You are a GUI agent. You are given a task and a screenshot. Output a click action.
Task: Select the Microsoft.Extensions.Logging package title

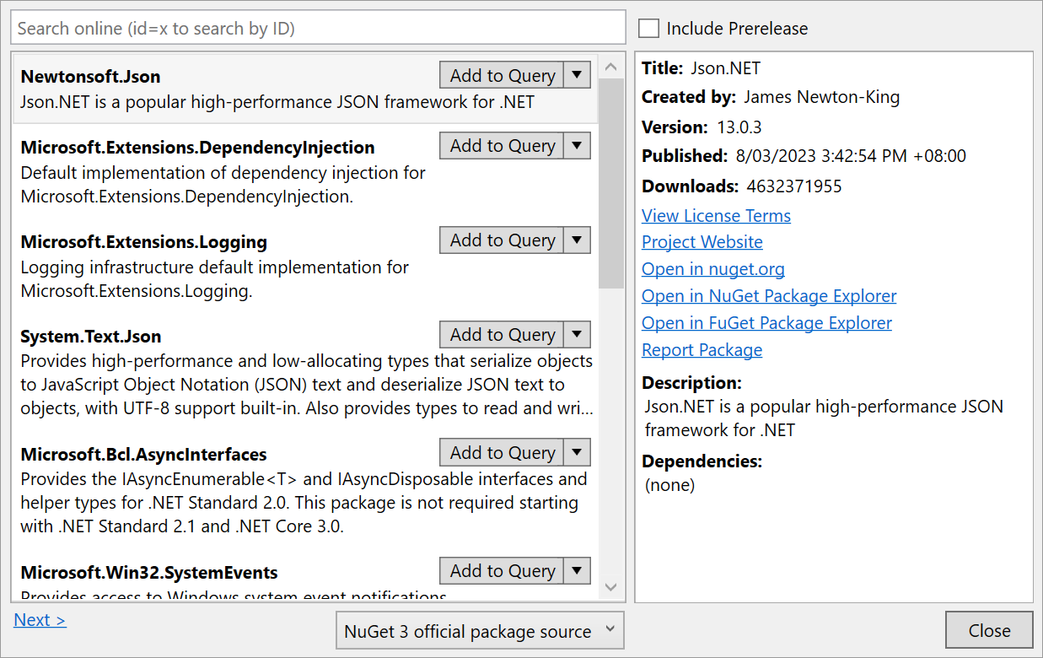pos(143,242)
